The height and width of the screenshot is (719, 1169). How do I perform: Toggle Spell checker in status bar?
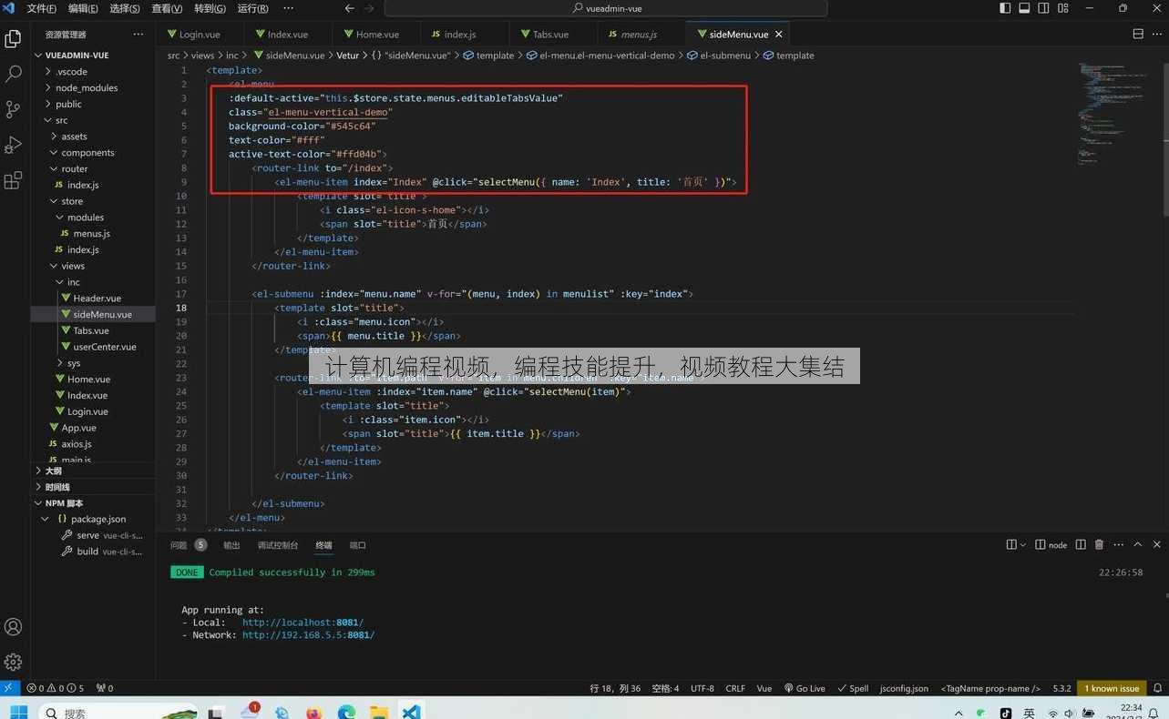click(x=854, y=688)
